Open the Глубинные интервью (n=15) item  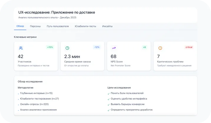click(36, 93)
